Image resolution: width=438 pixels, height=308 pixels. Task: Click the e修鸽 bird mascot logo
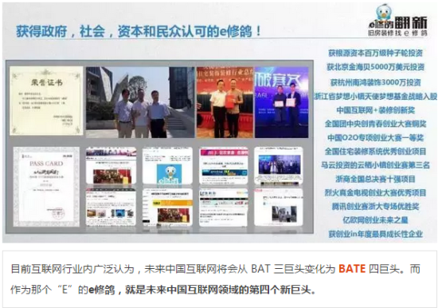point(384,12)
